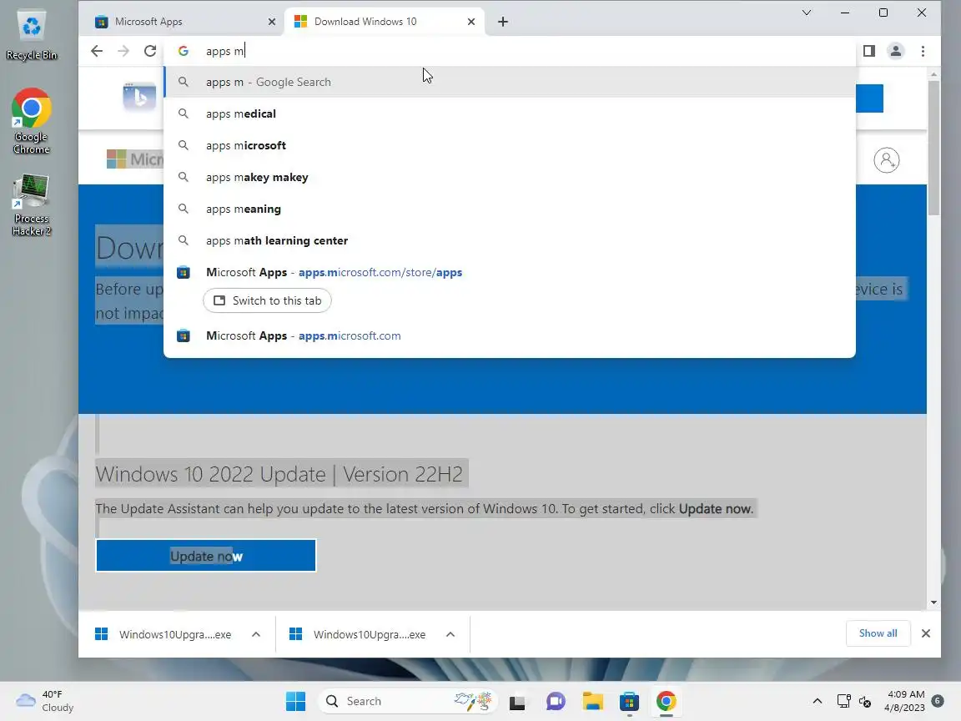Open the Chrome profile avatar
This screenshot has width=961, height=721.
pos(895,51)
